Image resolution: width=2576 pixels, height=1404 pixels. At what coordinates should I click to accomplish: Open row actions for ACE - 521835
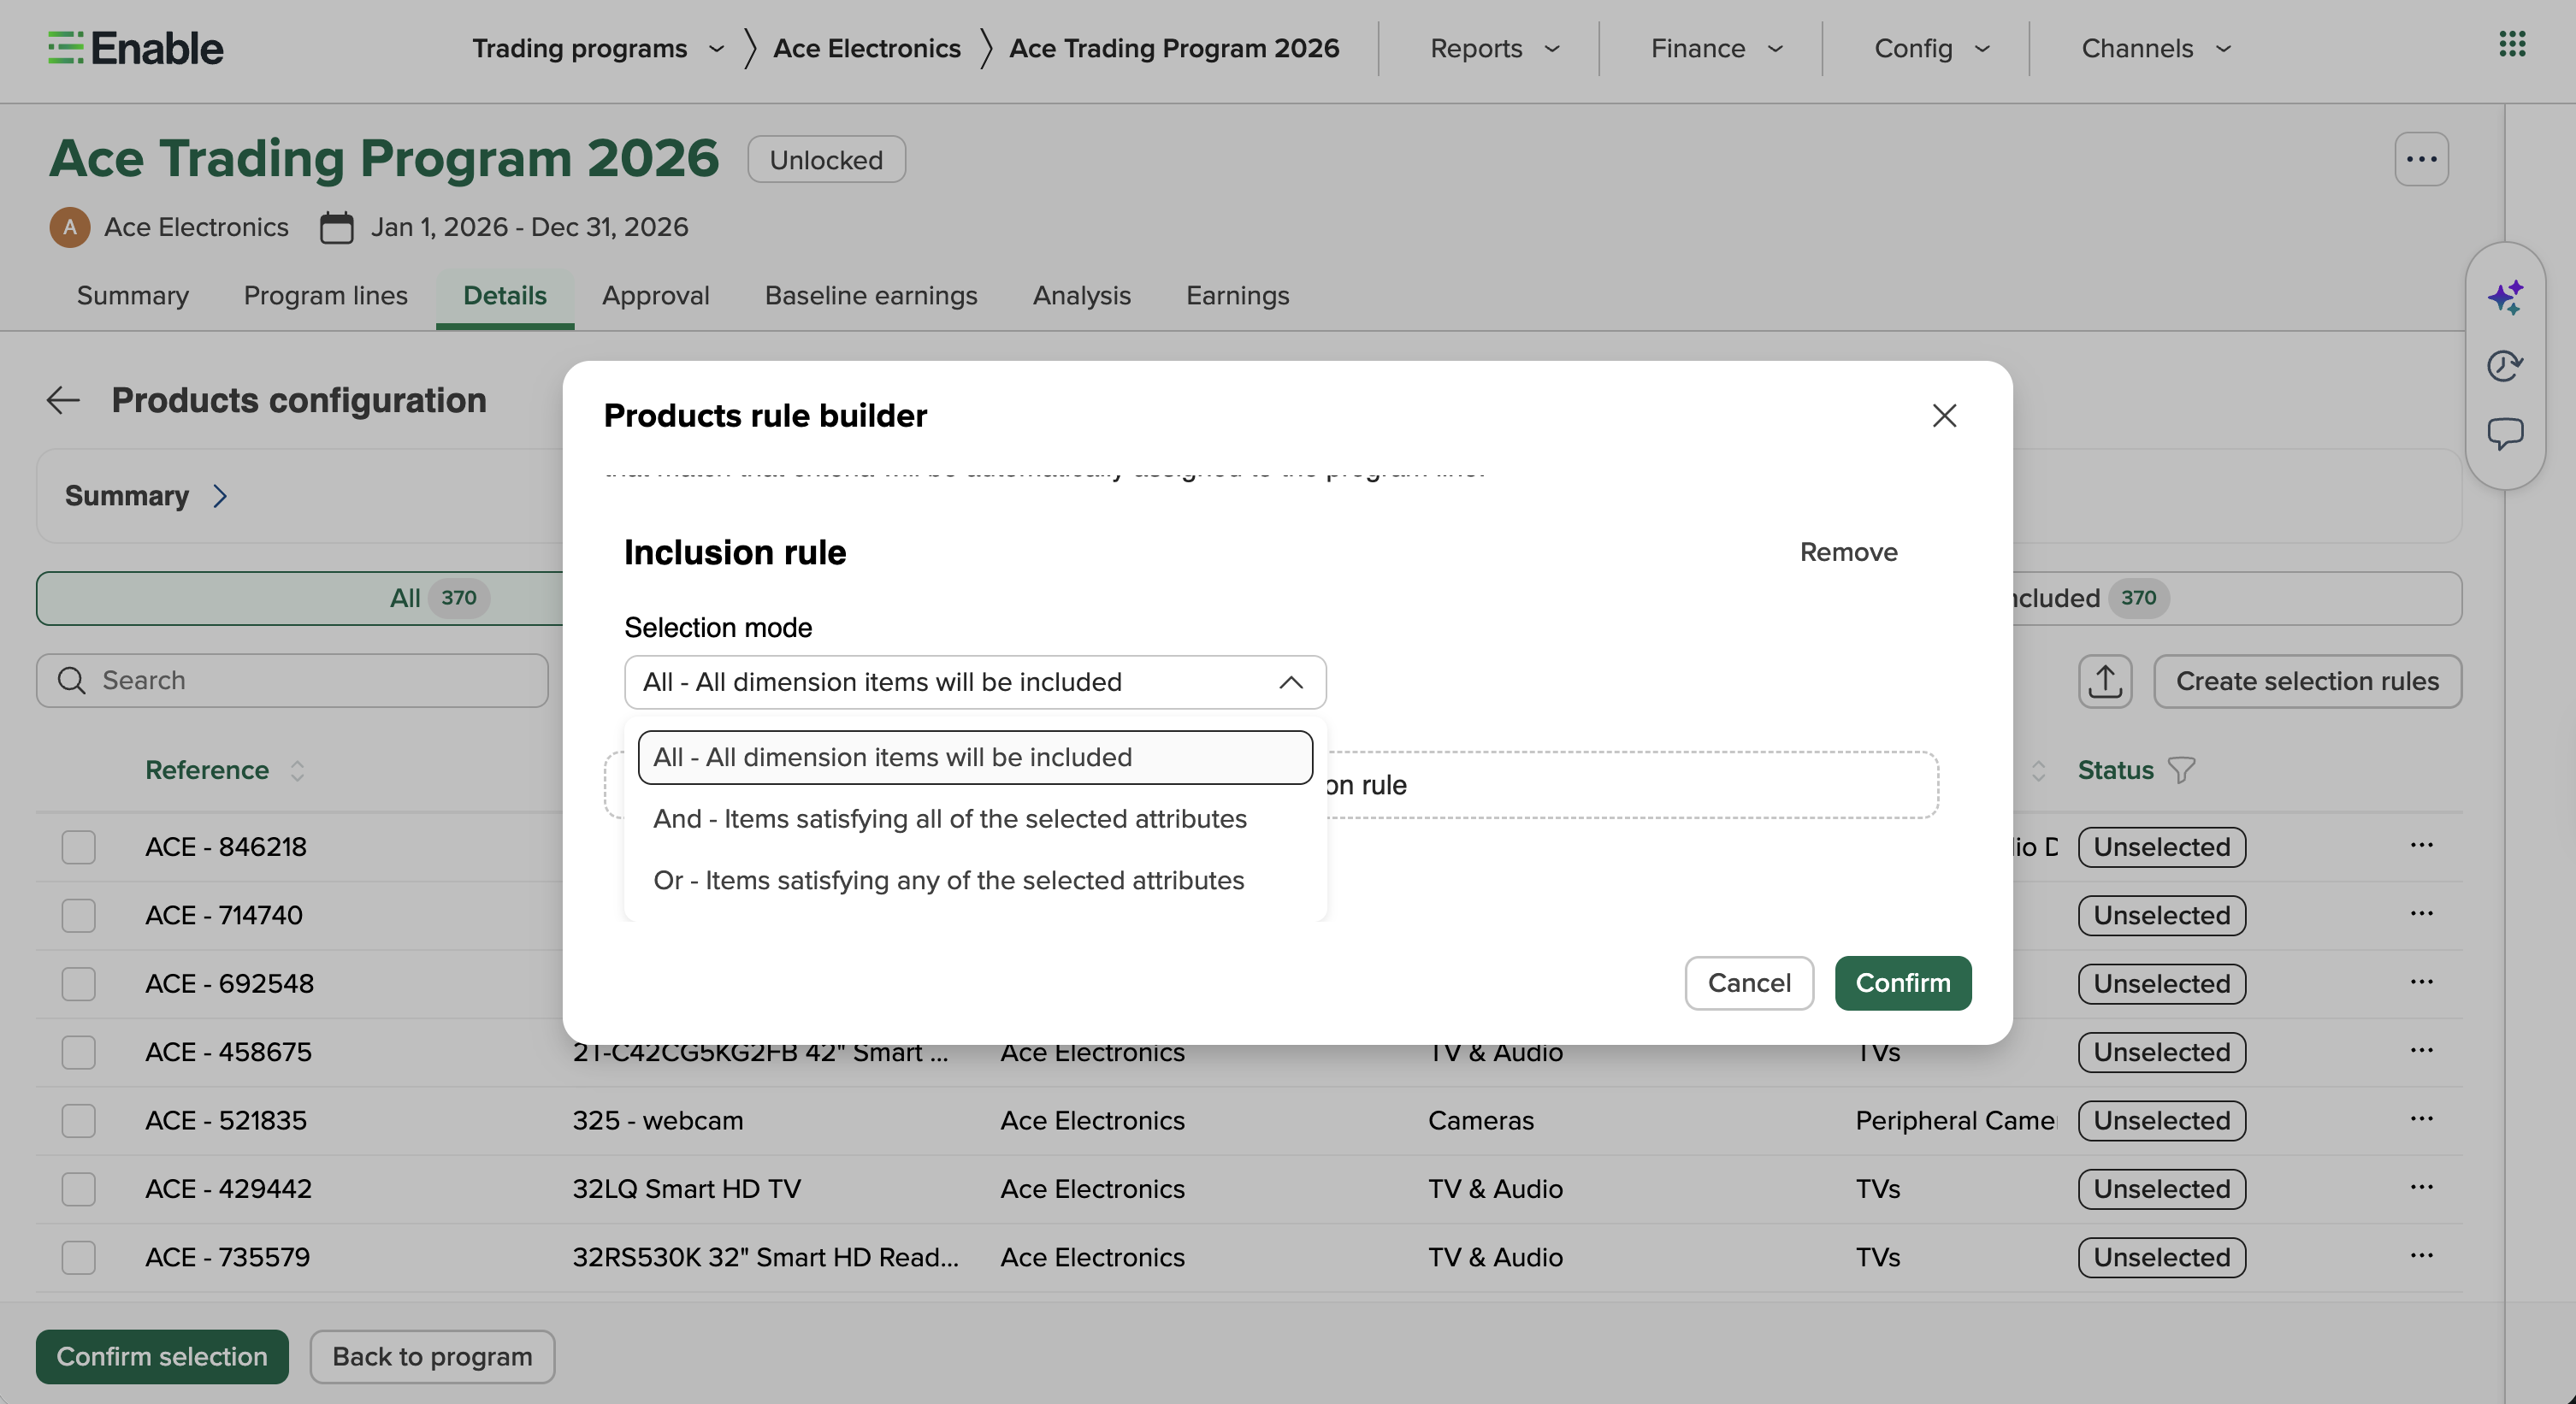pos(2421,1119)
